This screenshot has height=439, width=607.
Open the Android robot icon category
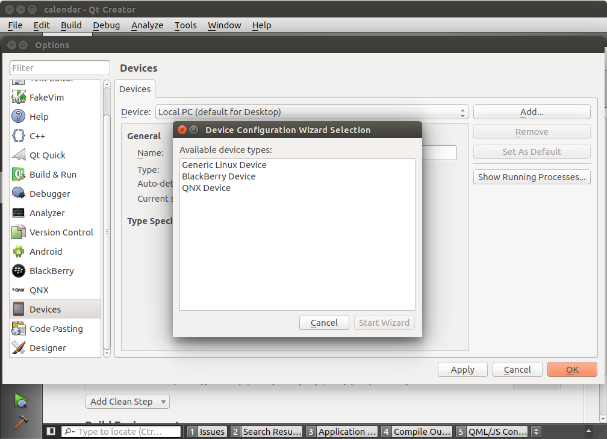tap(18, 252)
